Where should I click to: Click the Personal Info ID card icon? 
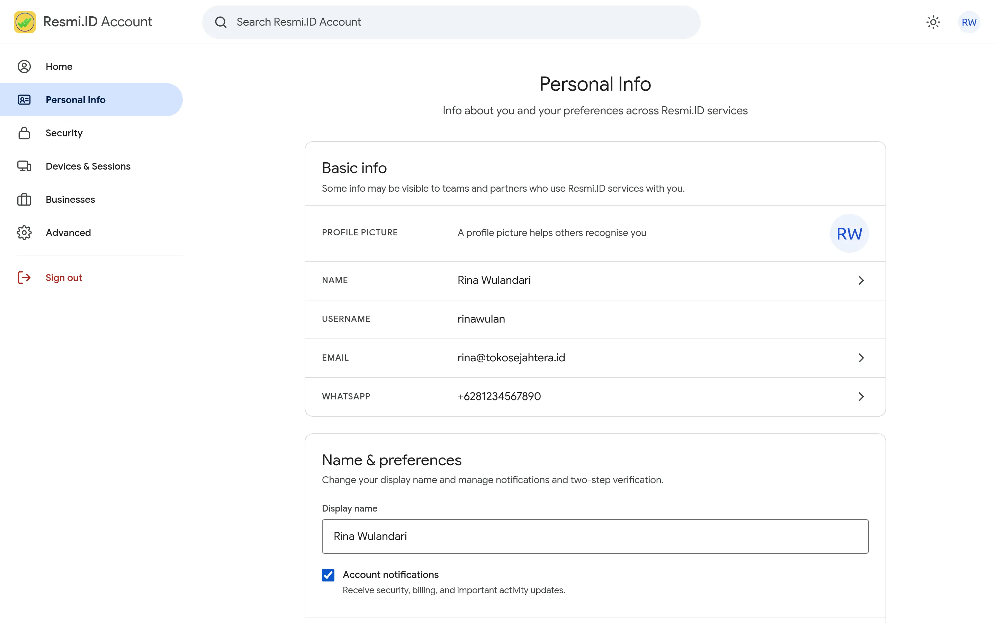24,100
